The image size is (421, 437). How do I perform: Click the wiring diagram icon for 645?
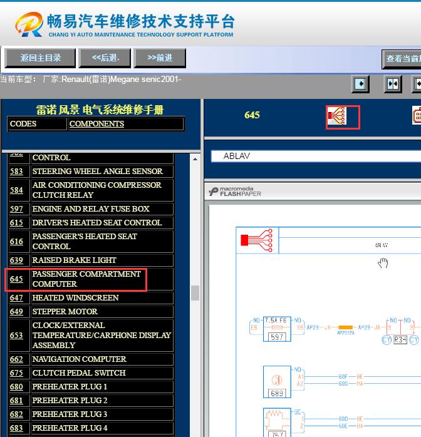point(337,116)
